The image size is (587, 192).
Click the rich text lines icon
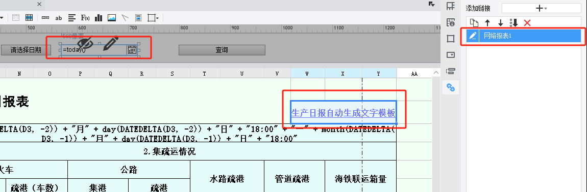[x=72, y=17]
